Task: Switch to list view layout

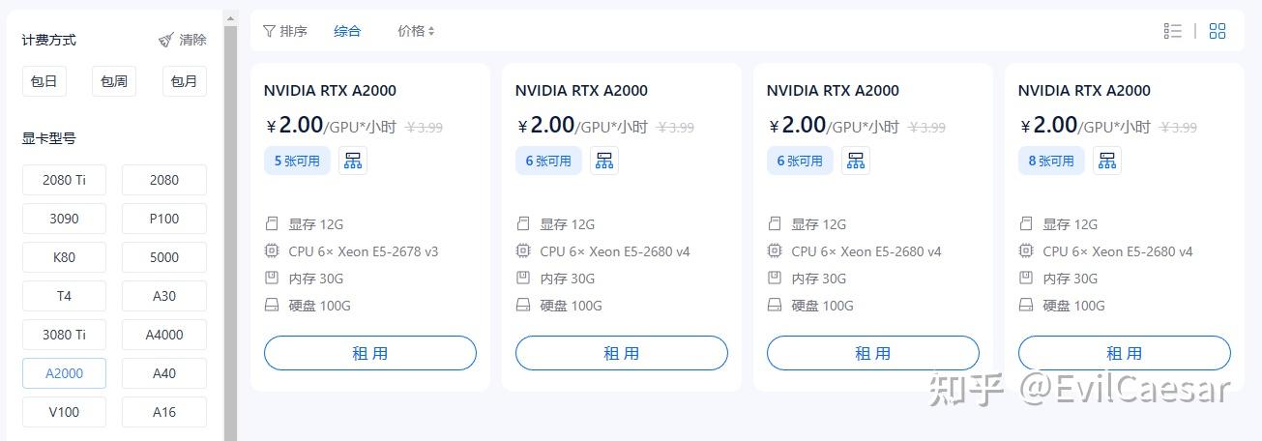Action: click(1173, 31)
